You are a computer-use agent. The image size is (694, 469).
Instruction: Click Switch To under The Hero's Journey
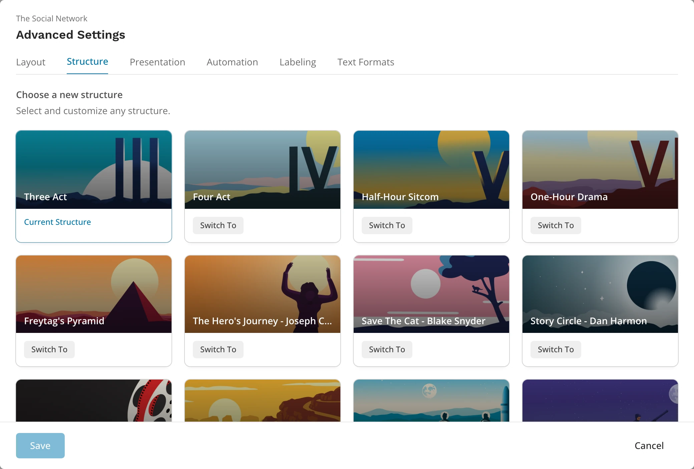tap(218, 350)
